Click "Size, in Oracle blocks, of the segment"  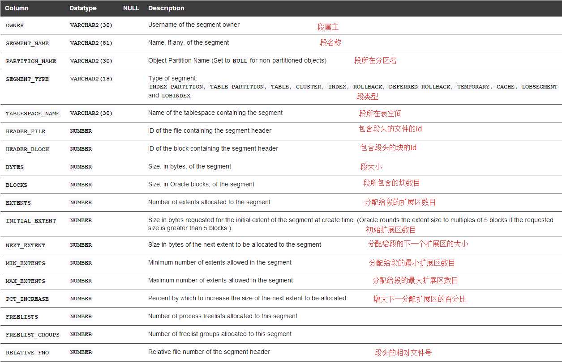tap(202, 184)
